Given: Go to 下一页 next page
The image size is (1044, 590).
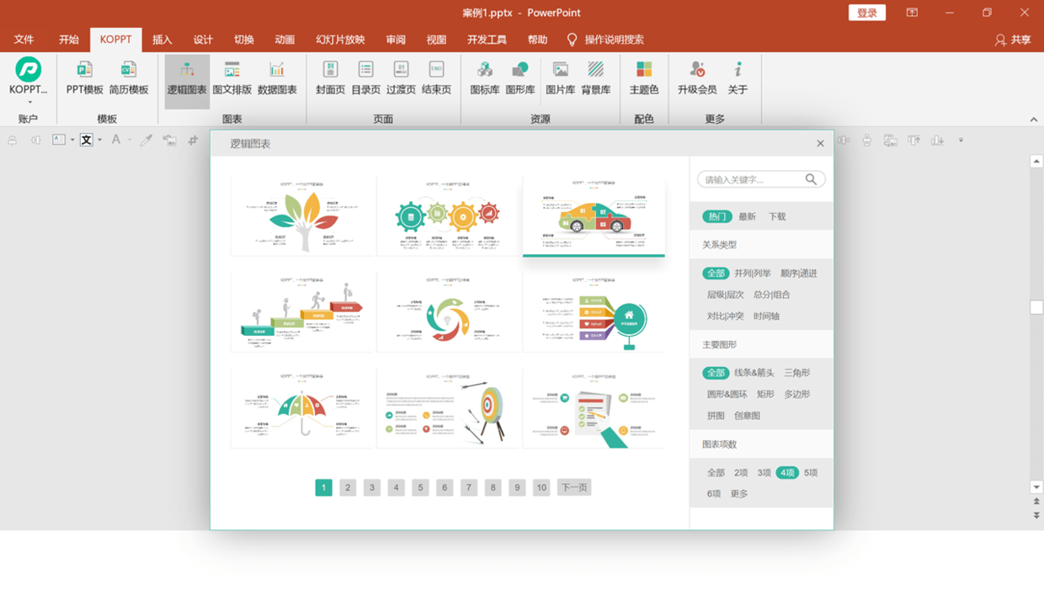Looking at the screenshot, I should (x=574, y=487).
